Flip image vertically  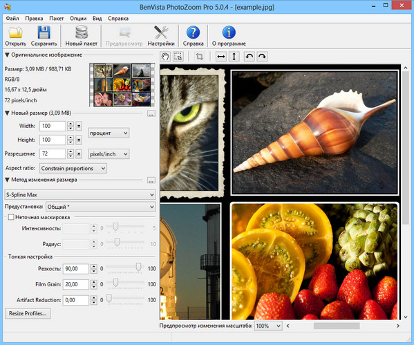234,57
